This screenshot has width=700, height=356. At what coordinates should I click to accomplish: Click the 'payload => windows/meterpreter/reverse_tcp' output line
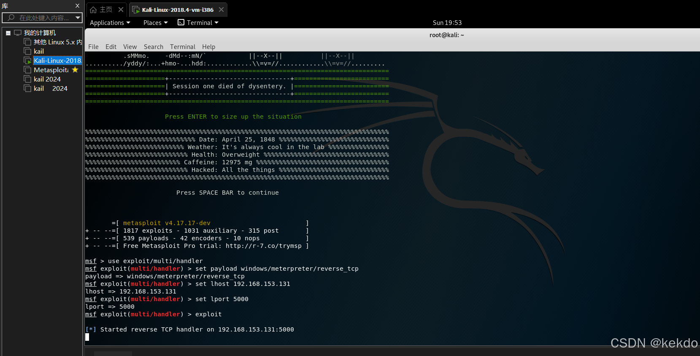tap(165, 276)
